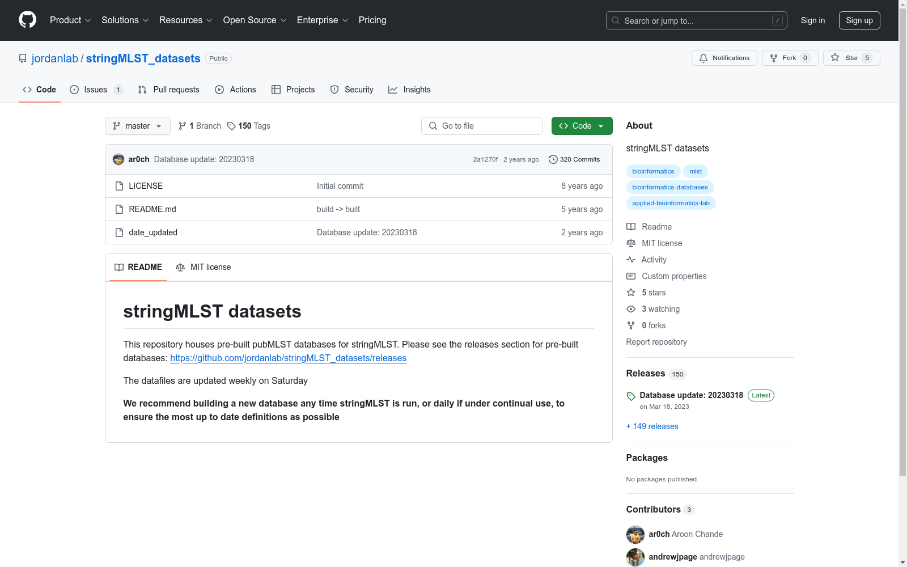Click the date_updated file icon

[119, 232]
